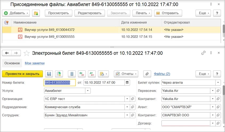
Task: Click the Агент field ООО "СМАРТВЭЙ"
Action: point(186,107)
